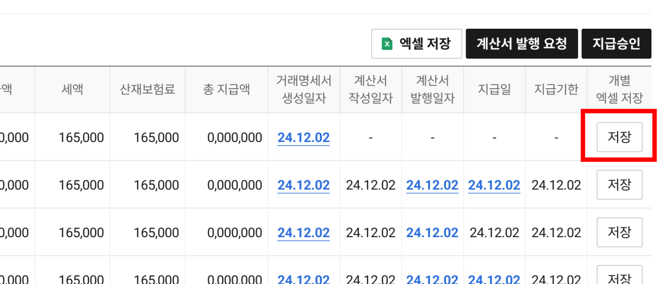Click the 지급일 column header
Screen dimensions: 660x284
(x=494, y=90)
